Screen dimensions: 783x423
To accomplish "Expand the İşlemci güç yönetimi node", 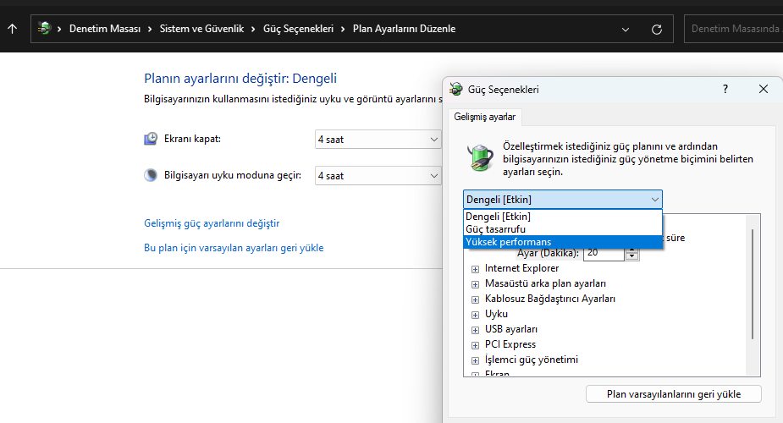I will (x=475, y=360).
